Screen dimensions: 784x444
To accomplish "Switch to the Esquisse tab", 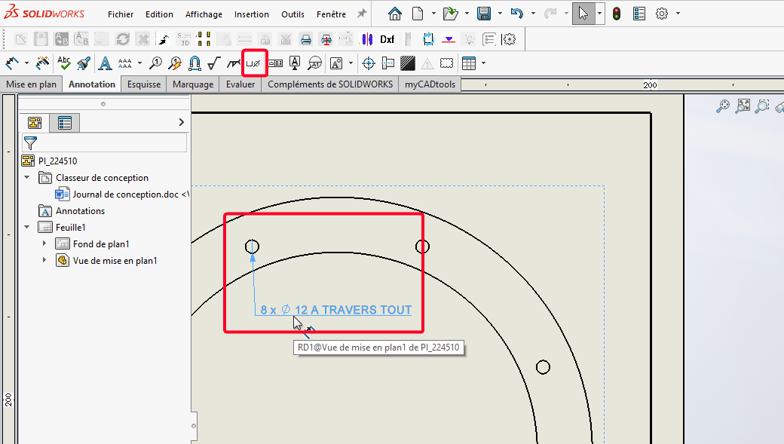I will (144, 84).
